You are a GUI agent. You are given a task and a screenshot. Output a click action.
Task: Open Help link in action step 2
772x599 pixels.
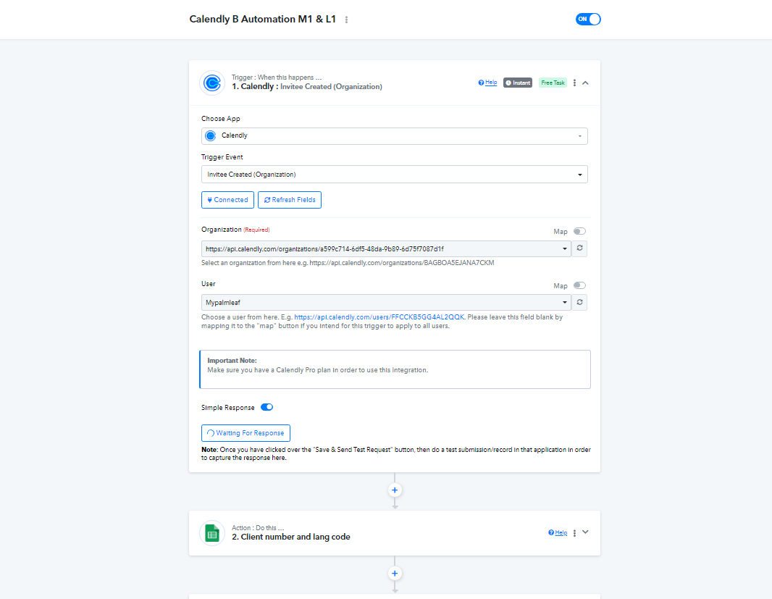(x=558, y=532)
